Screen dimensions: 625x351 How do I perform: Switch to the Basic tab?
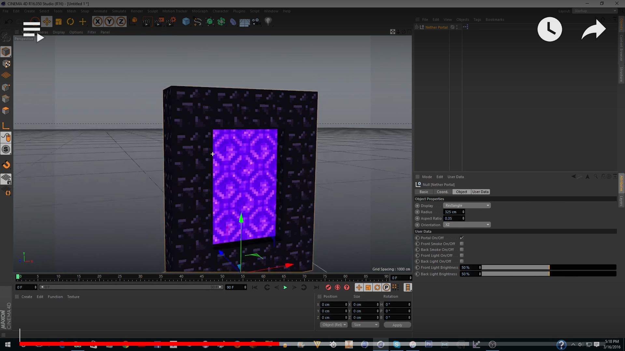[424, 192]
